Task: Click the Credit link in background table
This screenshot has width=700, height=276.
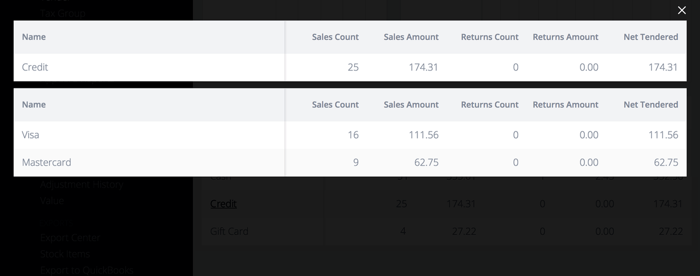Action: point(223,204)
